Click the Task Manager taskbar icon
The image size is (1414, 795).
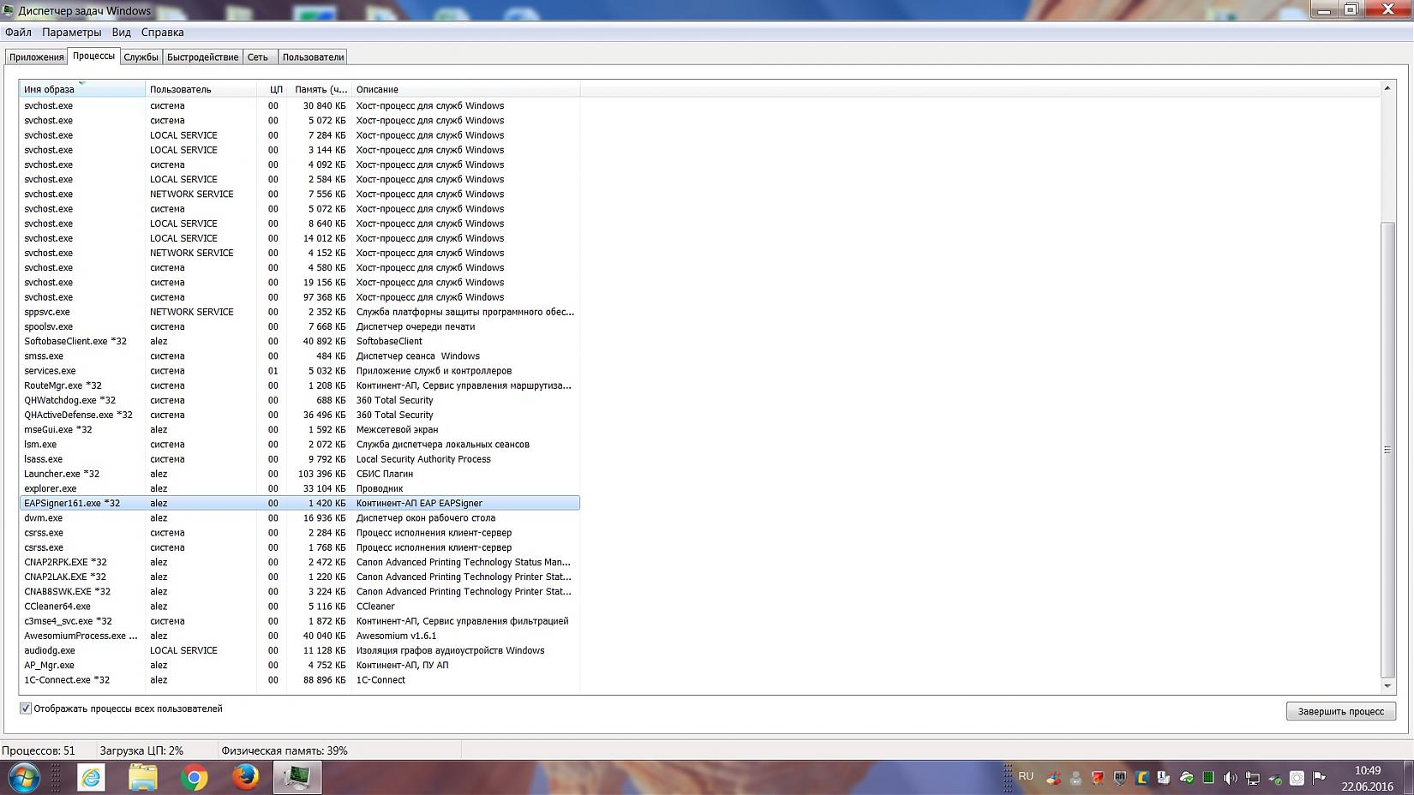(297, 777)
